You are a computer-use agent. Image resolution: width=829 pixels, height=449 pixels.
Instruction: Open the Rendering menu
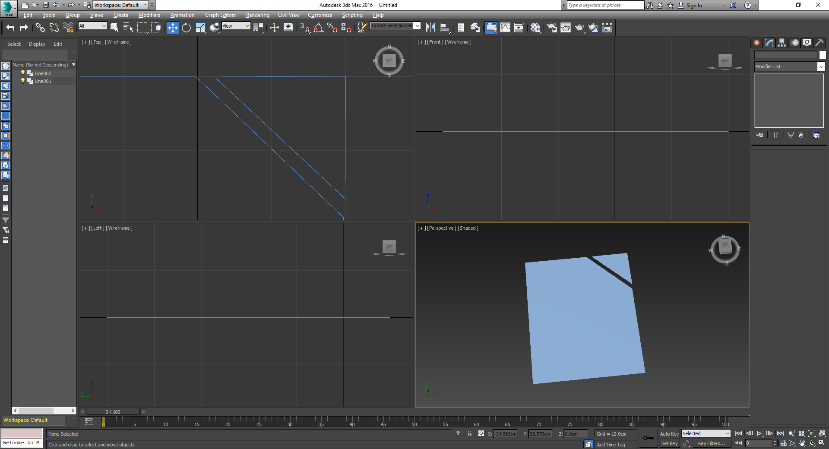coord(257,15)
